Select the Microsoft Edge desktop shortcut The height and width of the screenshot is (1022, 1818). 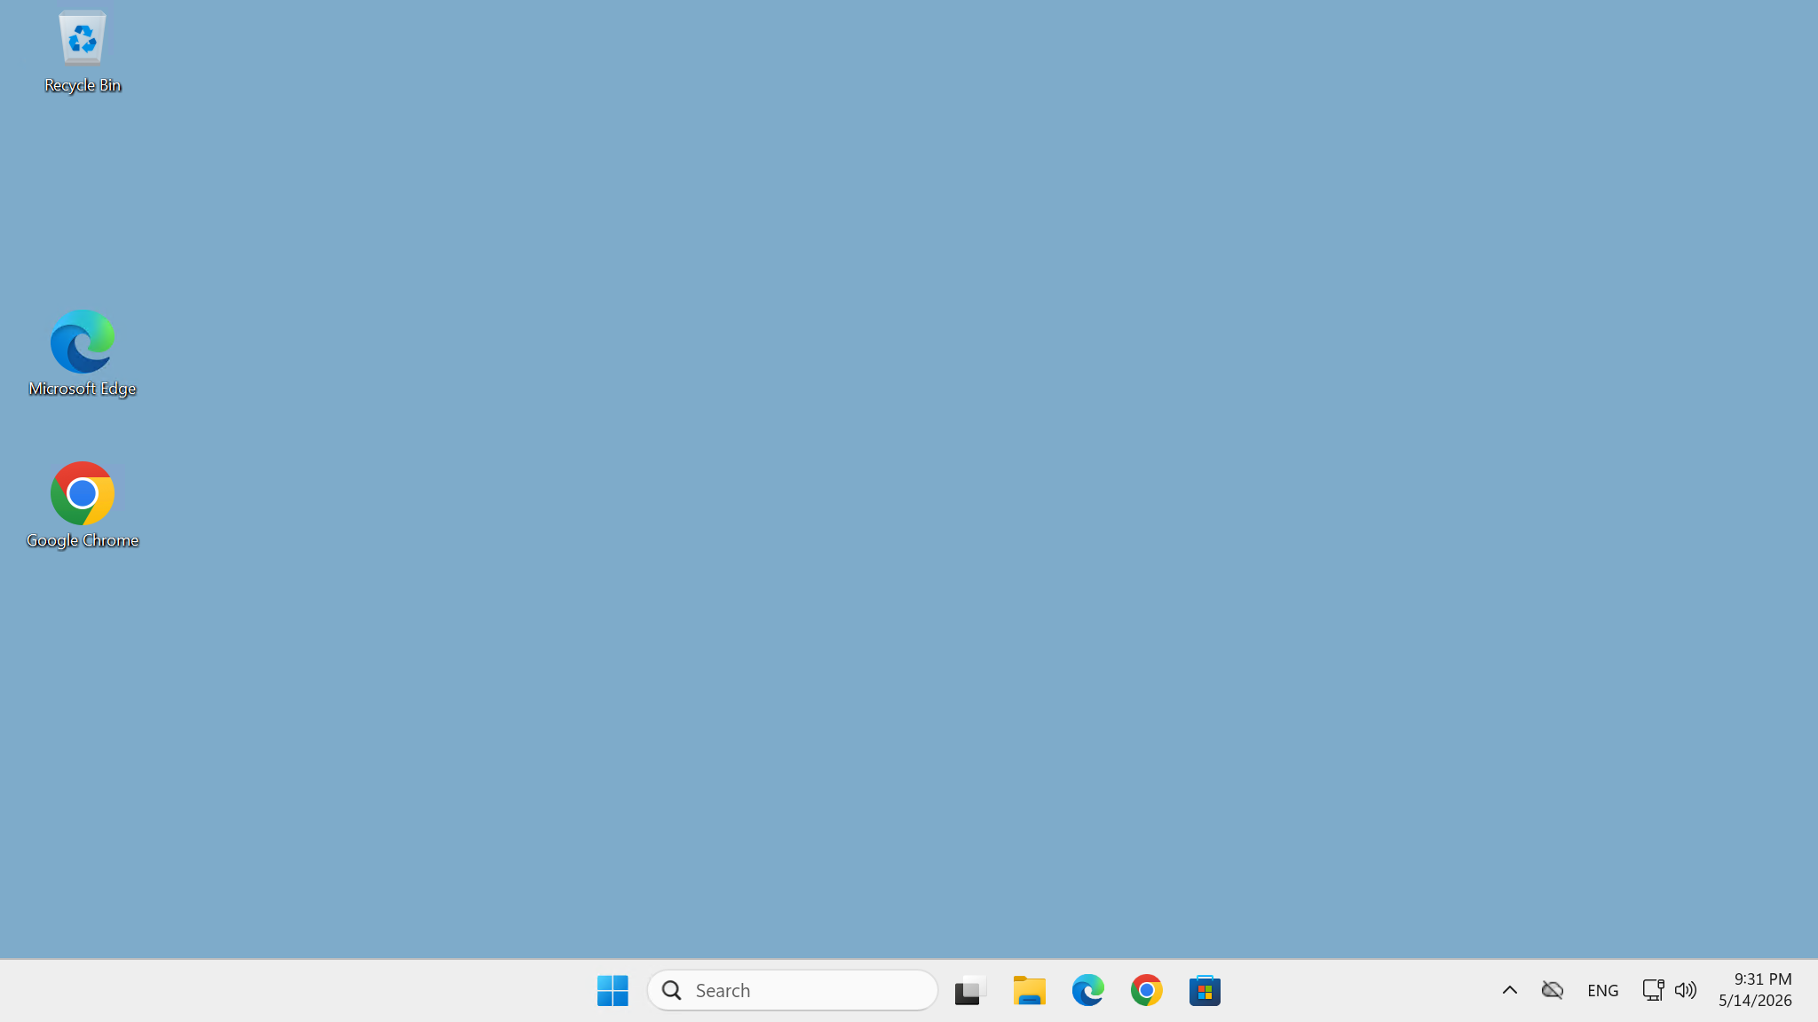(83, 353)
